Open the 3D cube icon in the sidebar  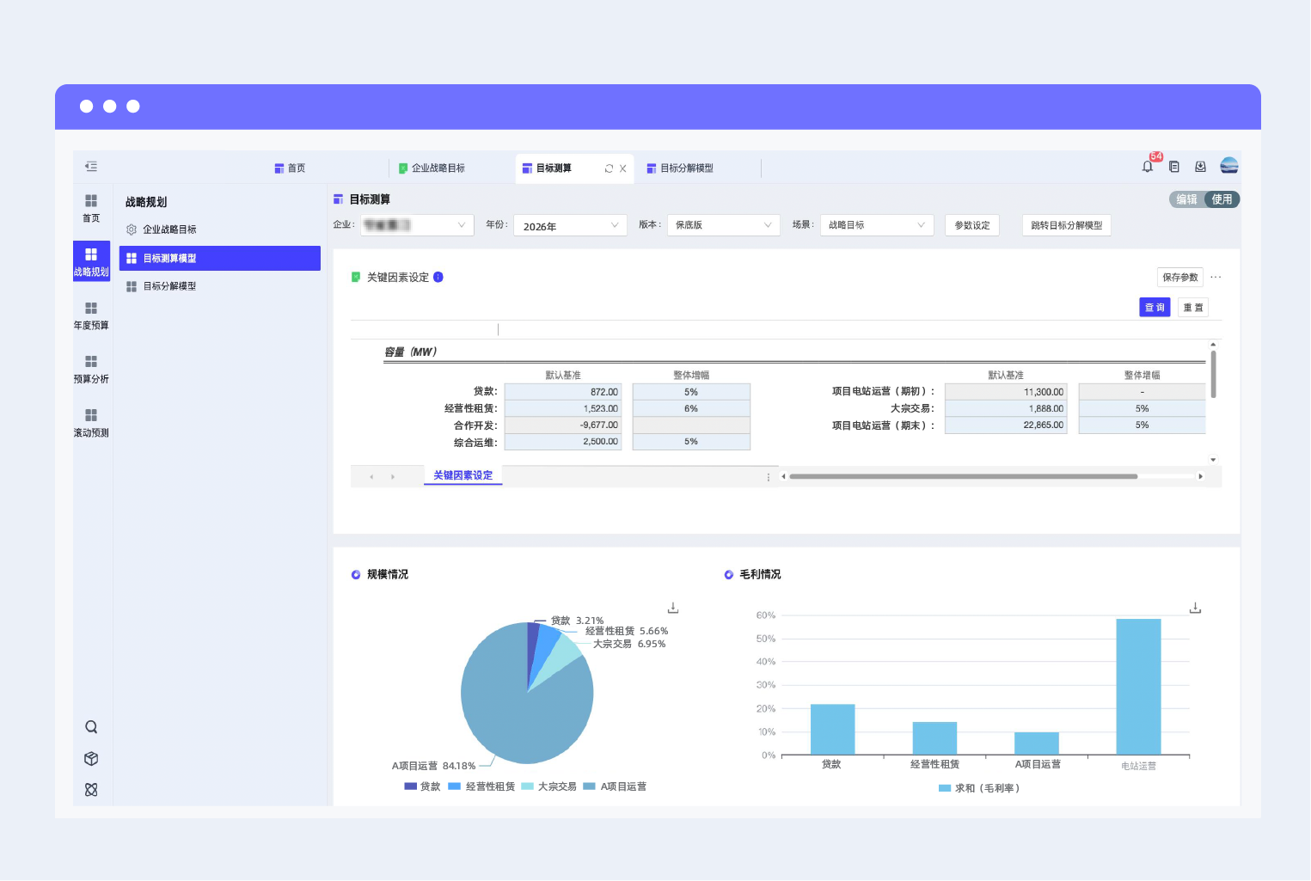91,759
